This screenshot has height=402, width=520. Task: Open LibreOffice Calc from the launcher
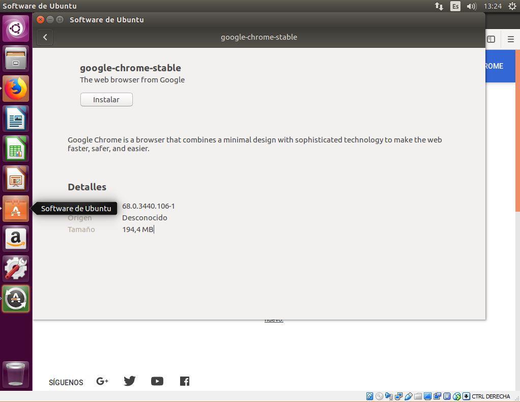[16, 149]
